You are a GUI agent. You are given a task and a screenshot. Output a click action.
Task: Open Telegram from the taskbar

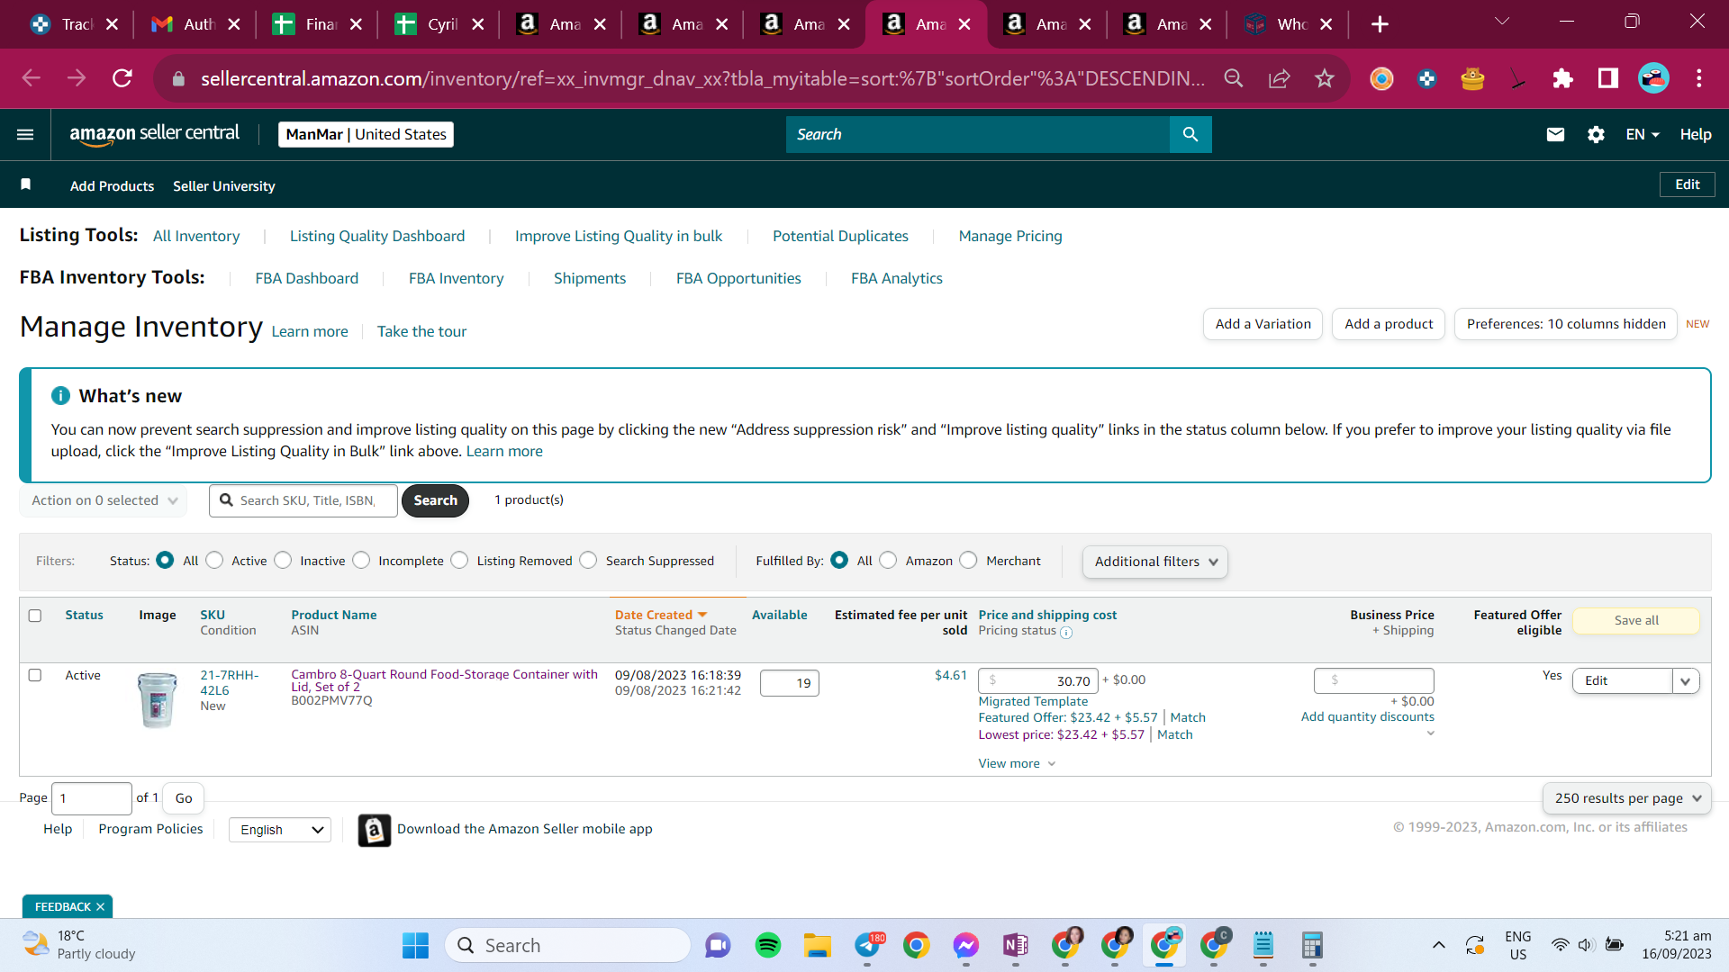pyautogui.click(x=869, y=945)
